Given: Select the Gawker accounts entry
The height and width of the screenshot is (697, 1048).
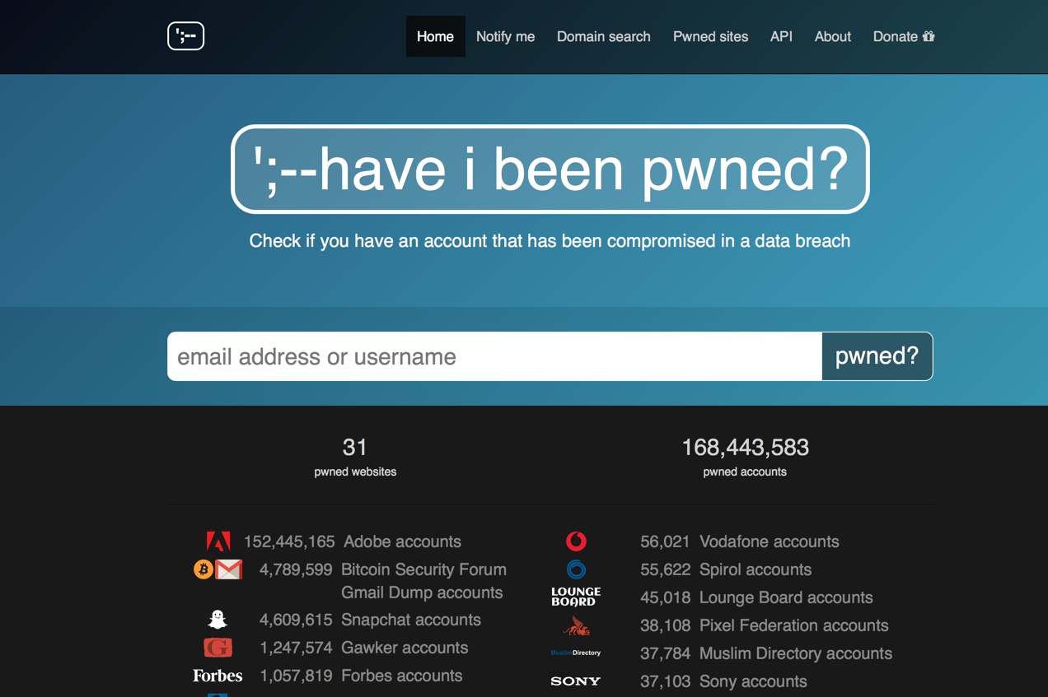Looking at the screenshot, I should pyautogui.click(x=405, y=648).
